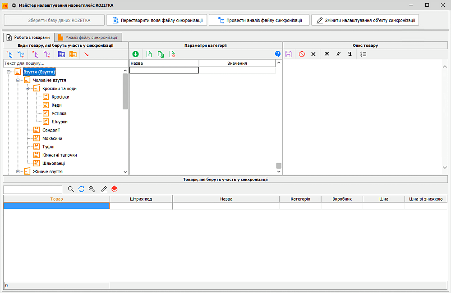The image size is (451, 293).
Task: Select the Кеди item in the tree
Action: pos(57,105)
